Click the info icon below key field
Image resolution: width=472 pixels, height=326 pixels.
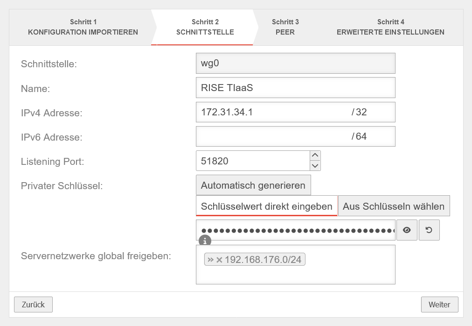(205, 241)
